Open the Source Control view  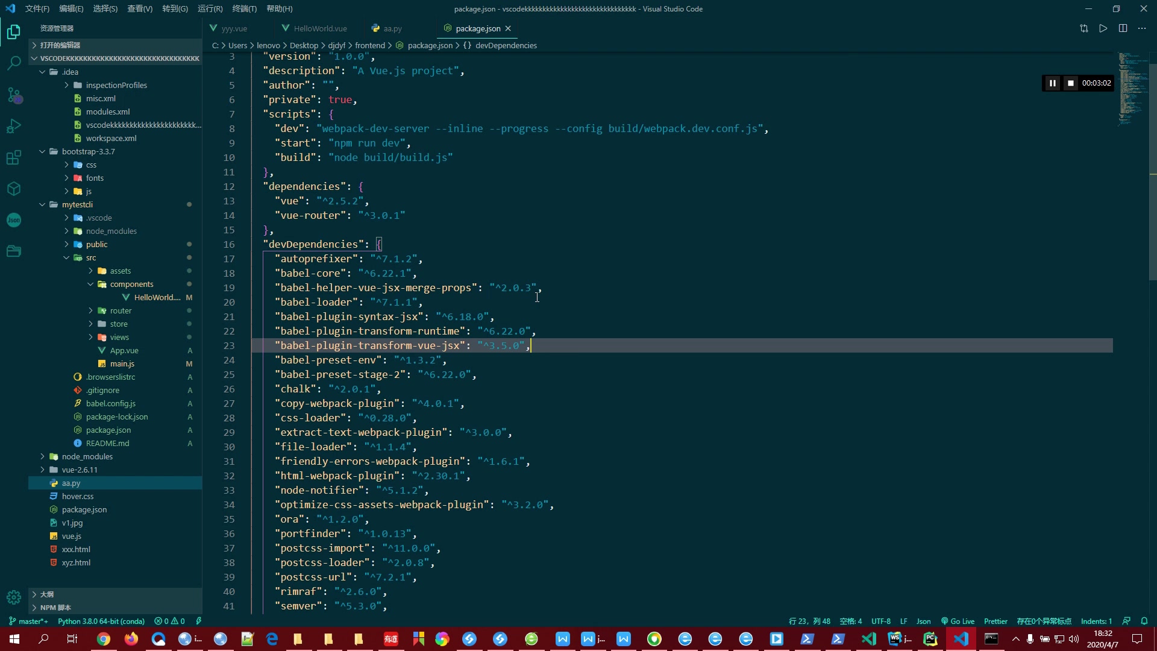(14, 95)
